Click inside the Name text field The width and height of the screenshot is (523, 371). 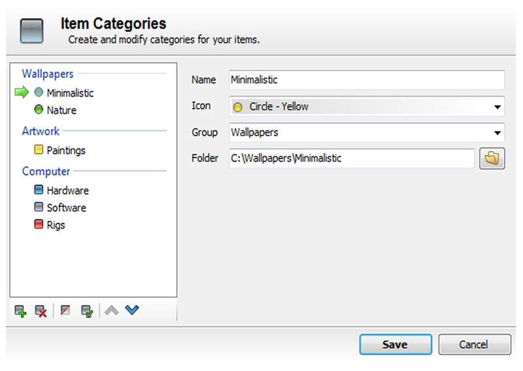click(367, 80)
